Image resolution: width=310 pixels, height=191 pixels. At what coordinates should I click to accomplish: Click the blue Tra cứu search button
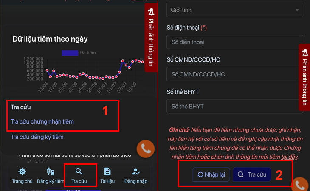252,174
